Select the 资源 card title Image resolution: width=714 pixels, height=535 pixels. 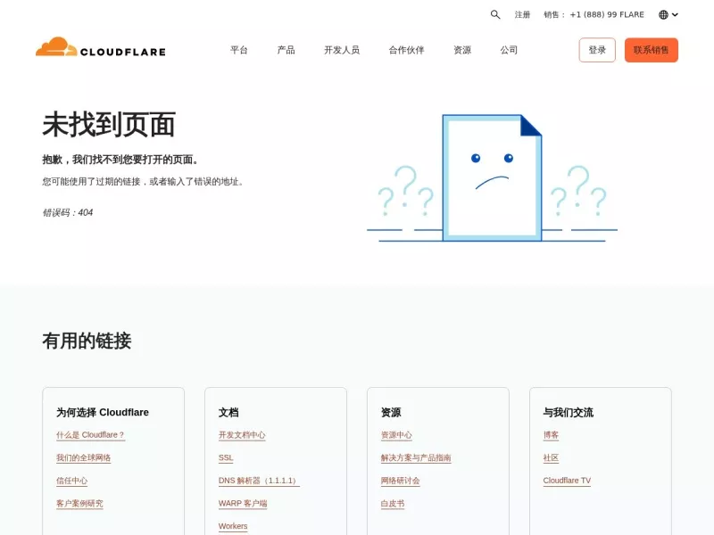click(x=391, y=412)
